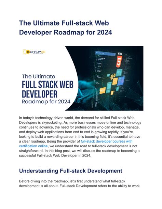Image resolution: width=162 pixels, height=209 pixels.
Task: Click the text 'successful Full-stack Web Developer in 2024.'
Action: tap(55, 155)
